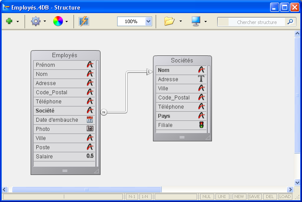302x202 pixels.
Task: Open the 100% zoom dropdown
Action: coord(148,21)
